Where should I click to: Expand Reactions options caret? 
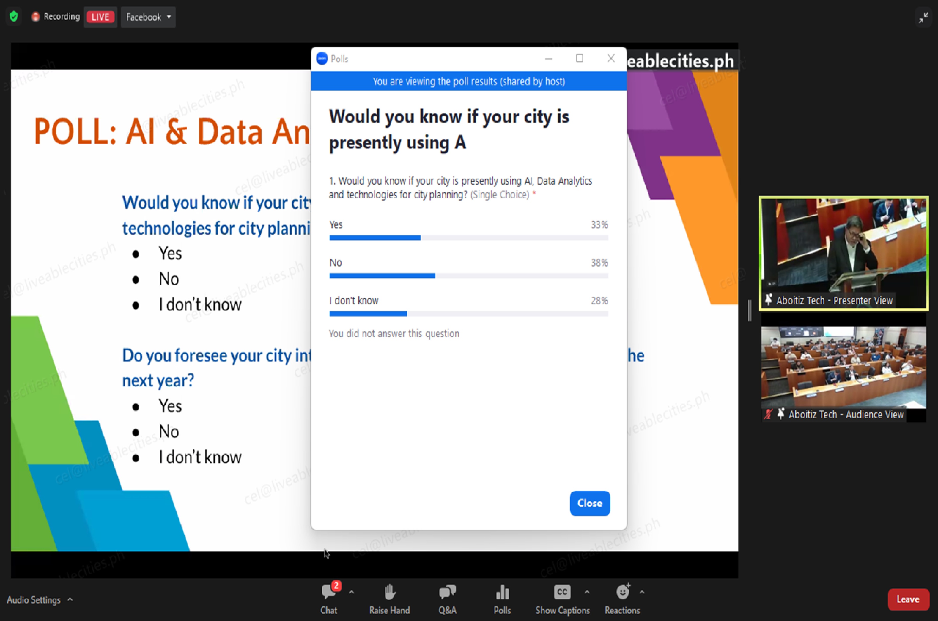(642, 593)
